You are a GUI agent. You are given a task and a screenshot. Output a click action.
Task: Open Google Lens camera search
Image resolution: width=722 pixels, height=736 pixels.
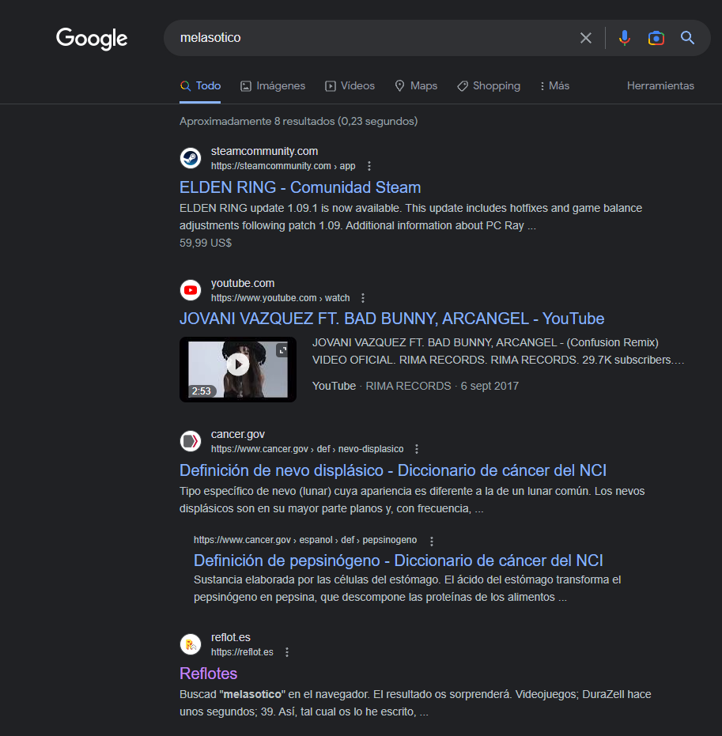pyautogui.click(x=656, y=38)
